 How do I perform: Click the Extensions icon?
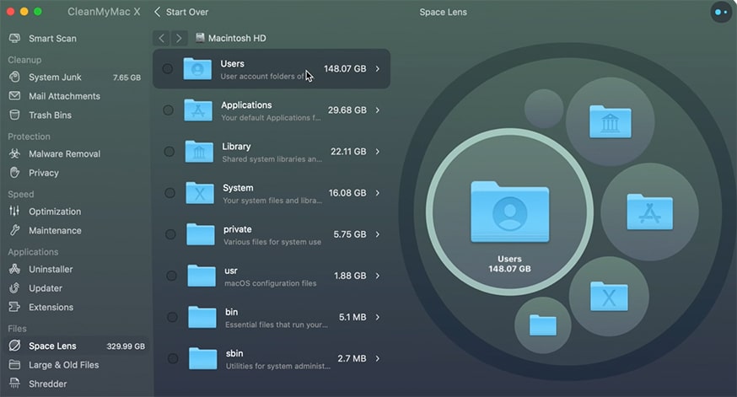pyautogui.click(x=14, y=307)
